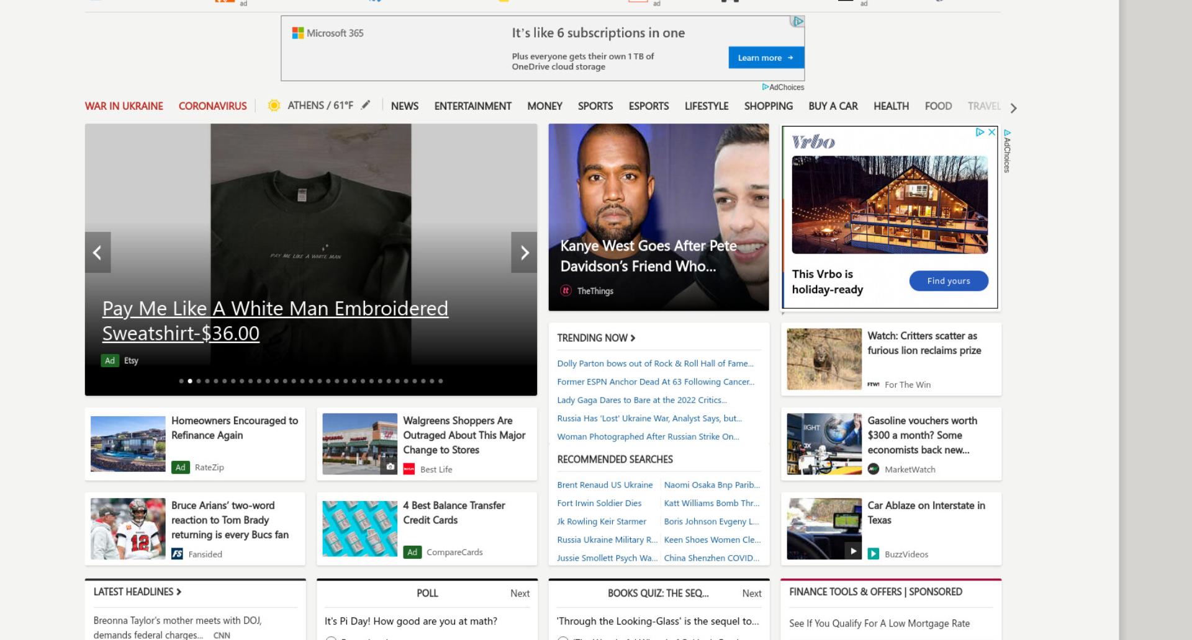Open 4 Best Balance Transfer Credit Cards

(x=454, y=513)
